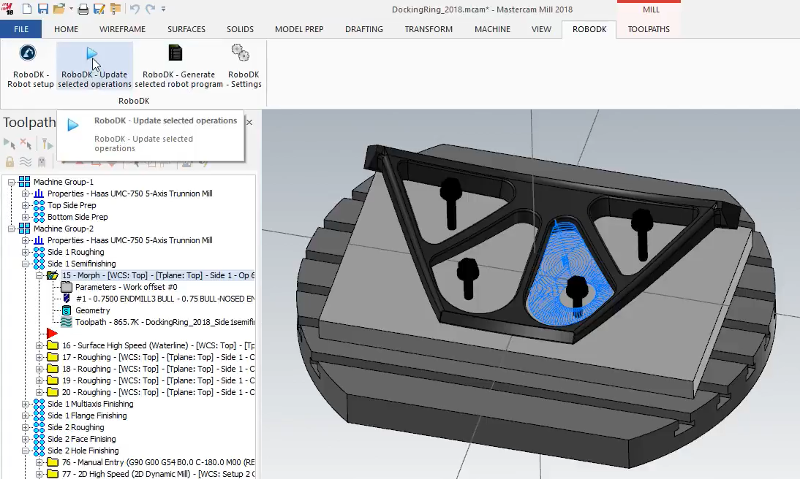Select operation 15 - Morph in tree
800x479 pixels.
click(158, 276)
